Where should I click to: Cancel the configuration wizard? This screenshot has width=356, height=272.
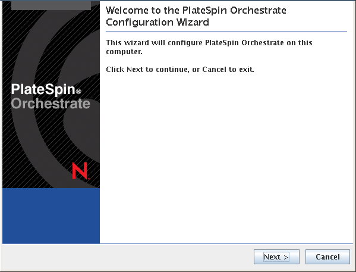tap(327, 257)
